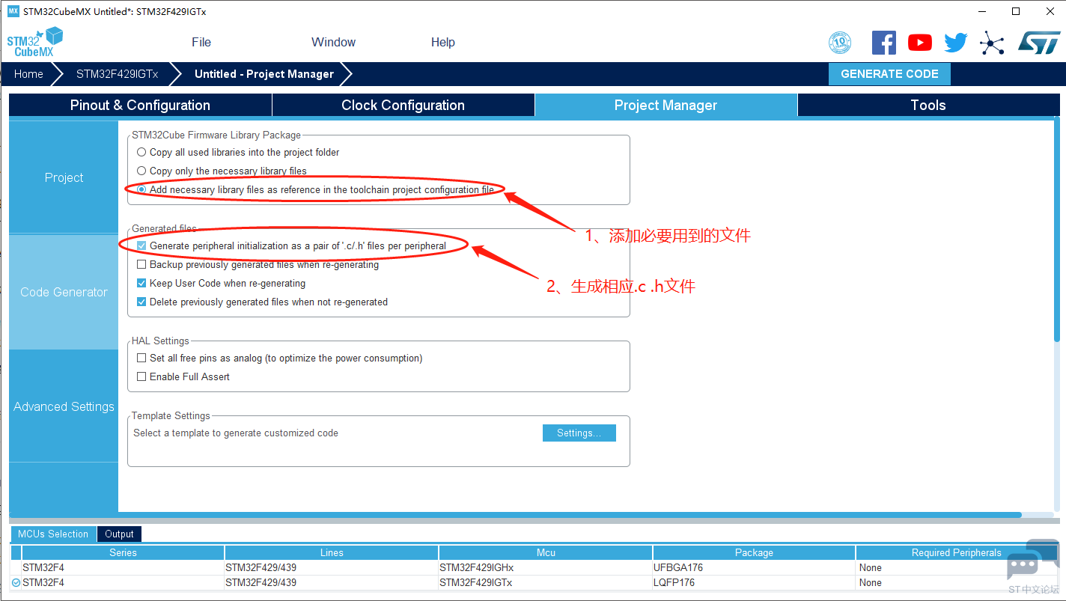This screenshot has width=1066, height=601.
Task: Switch to Pinout & Configuration tab
Action: (x=140, y=105)
